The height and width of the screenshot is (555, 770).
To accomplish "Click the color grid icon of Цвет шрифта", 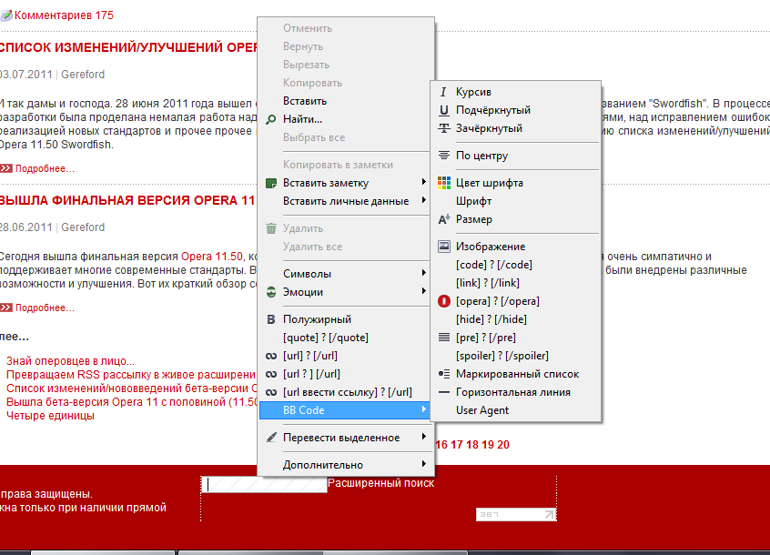I will (x=444, y=183).
